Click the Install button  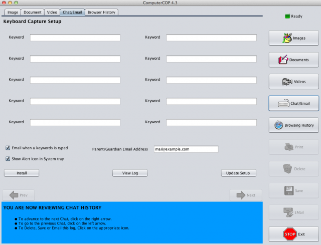22,173
